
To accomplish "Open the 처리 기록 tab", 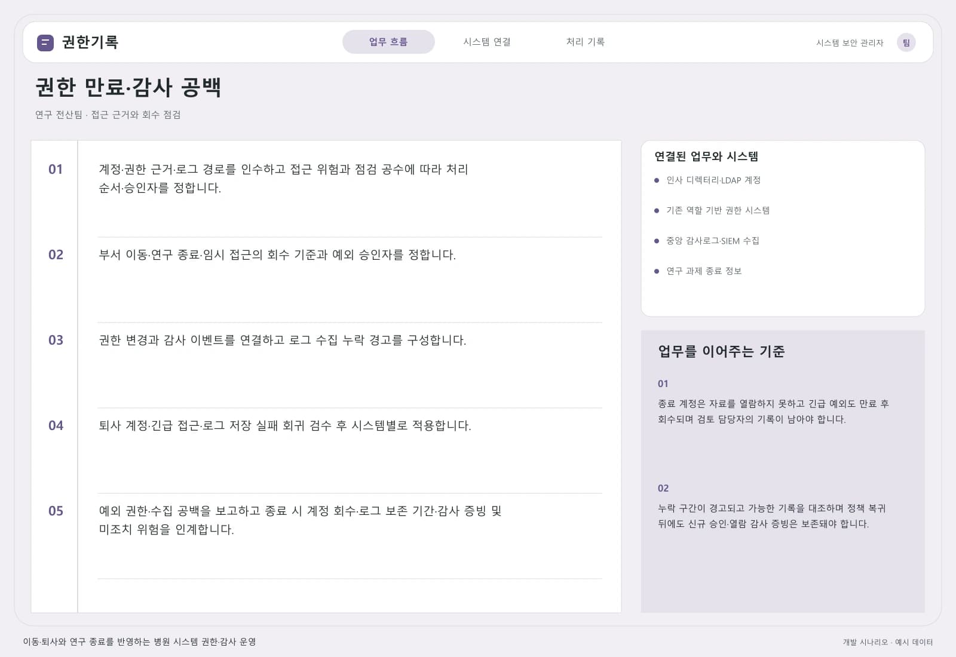I will [586, 42].
